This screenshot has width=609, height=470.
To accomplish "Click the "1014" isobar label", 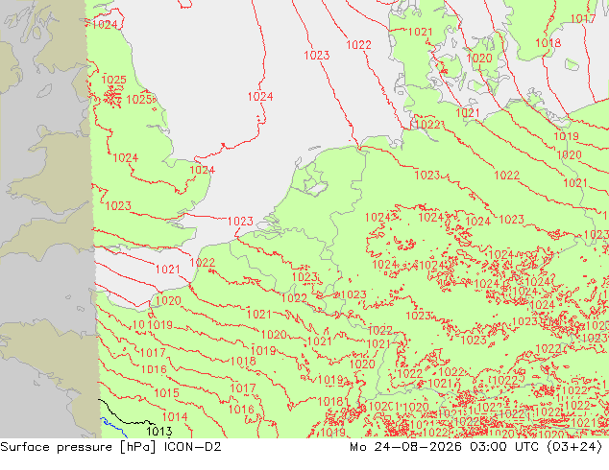I will (175, 417).
